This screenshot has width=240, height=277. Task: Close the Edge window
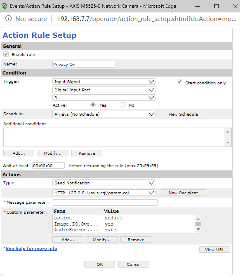pos(235,6)
